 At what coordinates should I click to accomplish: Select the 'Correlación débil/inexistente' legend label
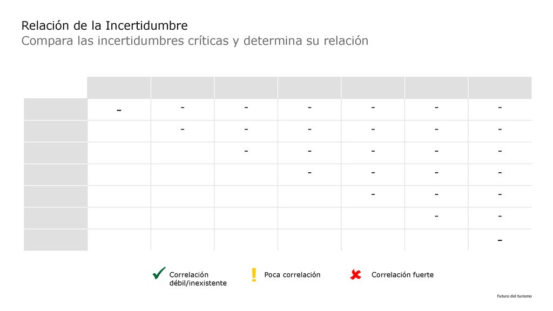coord(198,279)
